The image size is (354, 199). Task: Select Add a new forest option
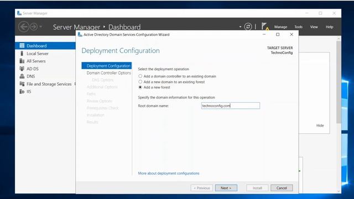(140, 87)
